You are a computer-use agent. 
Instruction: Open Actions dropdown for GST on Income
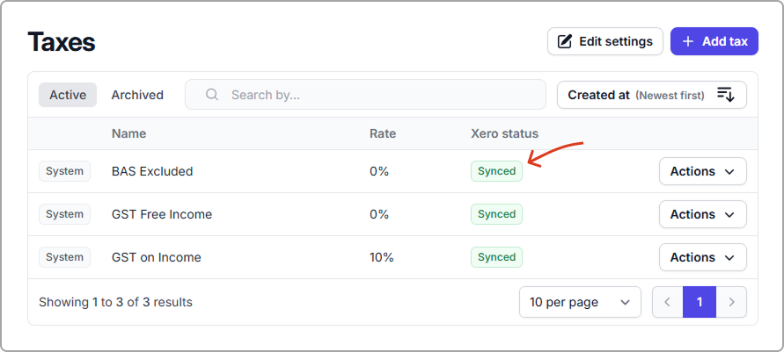pyautogui.click(x=702, y=257)
